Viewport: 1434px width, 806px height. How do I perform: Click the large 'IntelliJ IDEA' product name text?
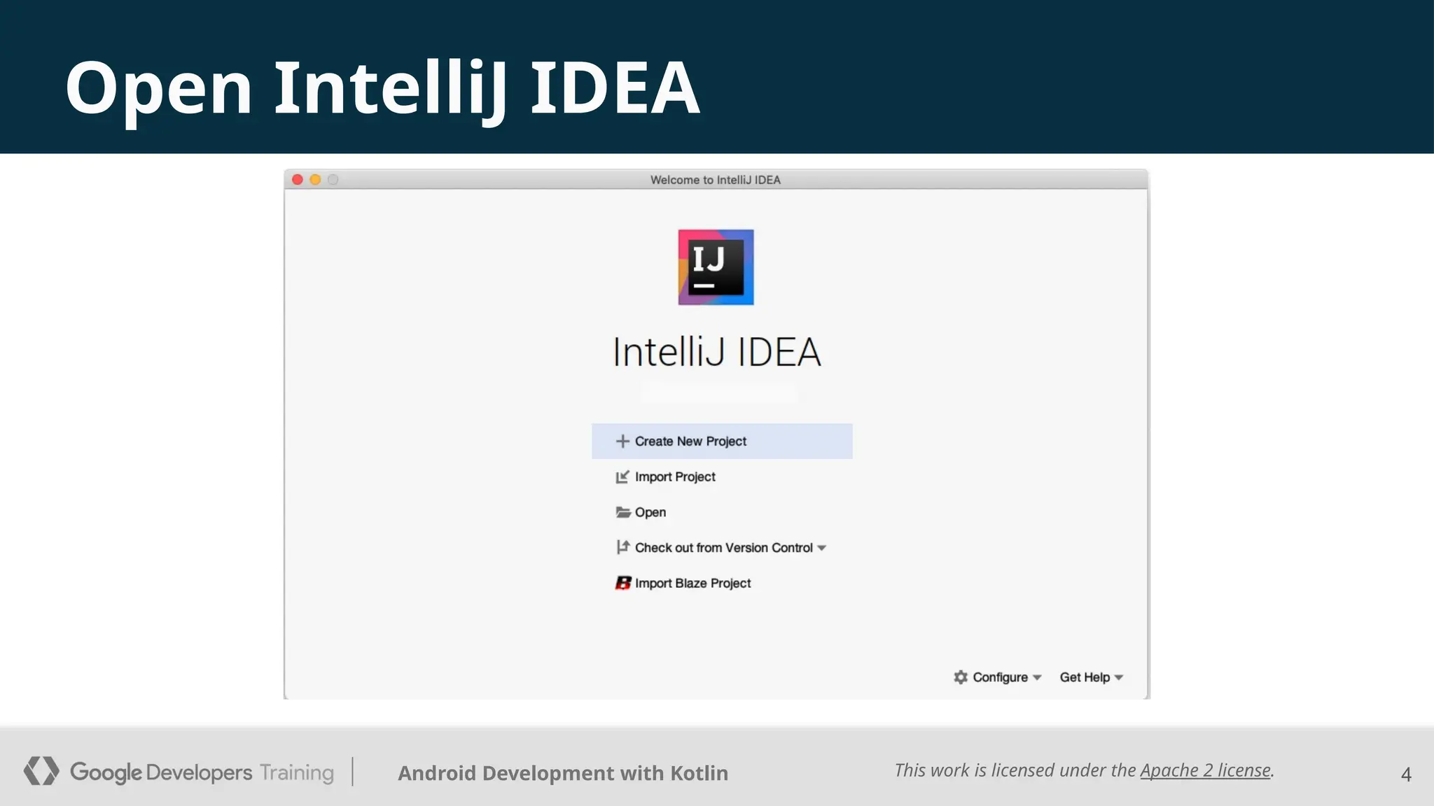pos(717,352)
